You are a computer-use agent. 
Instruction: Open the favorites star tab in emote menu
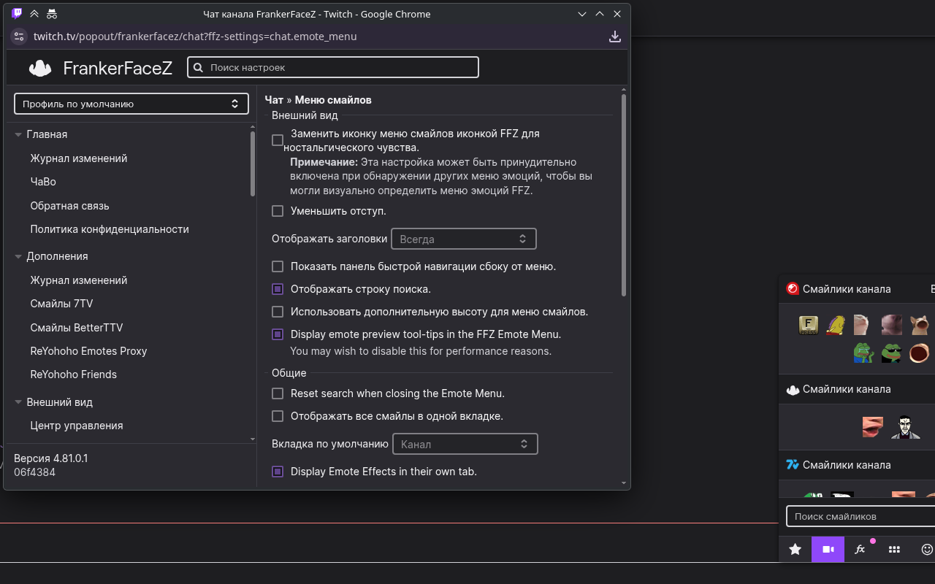pos(795,550)
